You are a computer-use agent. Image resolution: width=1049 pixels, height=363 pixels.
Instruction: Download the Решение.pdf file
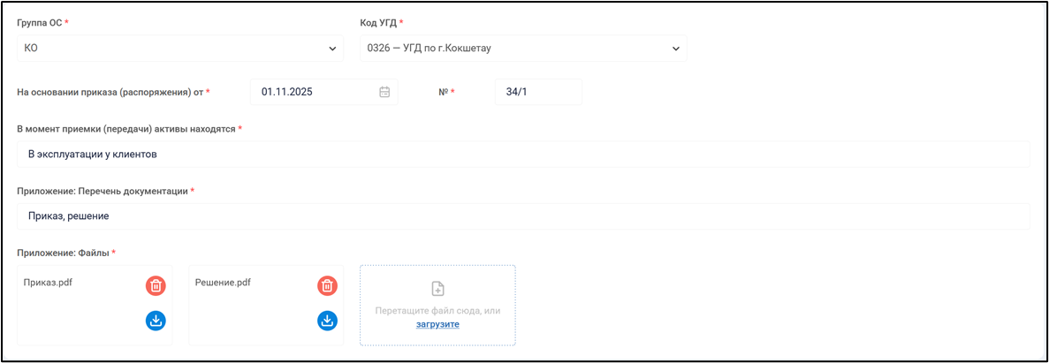pyautogui.click(x=327, y=320)
